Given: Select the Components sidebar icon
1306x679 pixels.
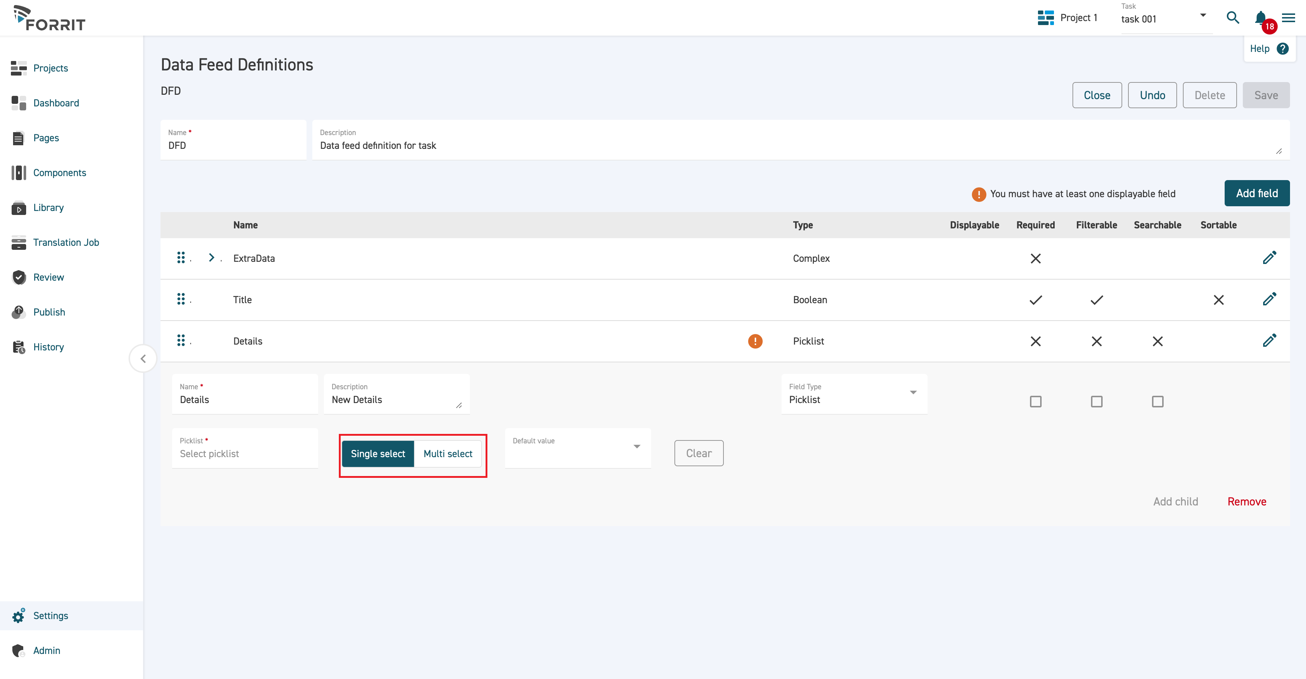Looking at the screenshot, I should click(18, 172).
